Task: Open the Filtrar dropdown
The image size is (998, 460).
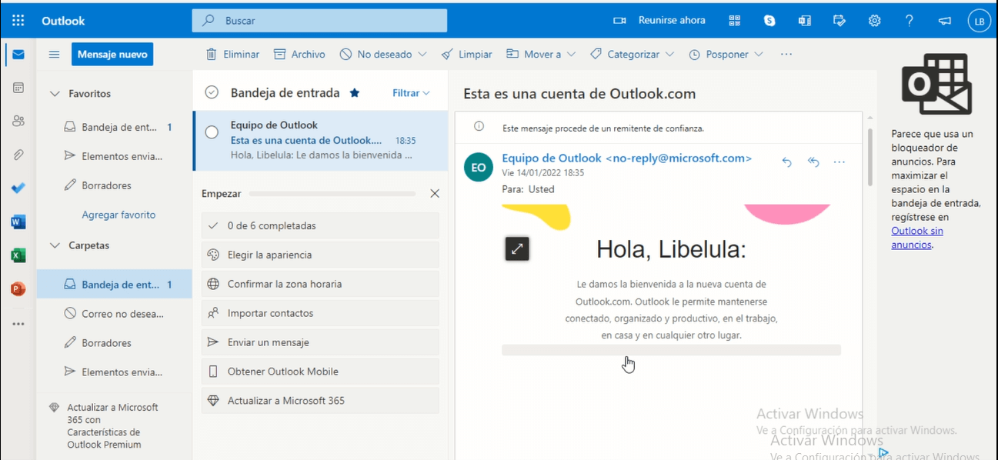Action: click(x=411, y=93)
